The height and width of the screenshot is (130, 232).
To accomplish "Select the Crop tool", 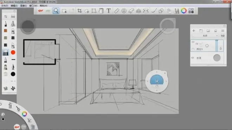I will (x=79, y=11).
